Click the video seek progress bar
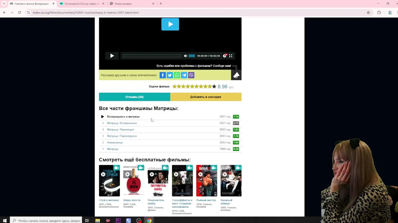Viewport: 398px width, 223px height. 152,56
